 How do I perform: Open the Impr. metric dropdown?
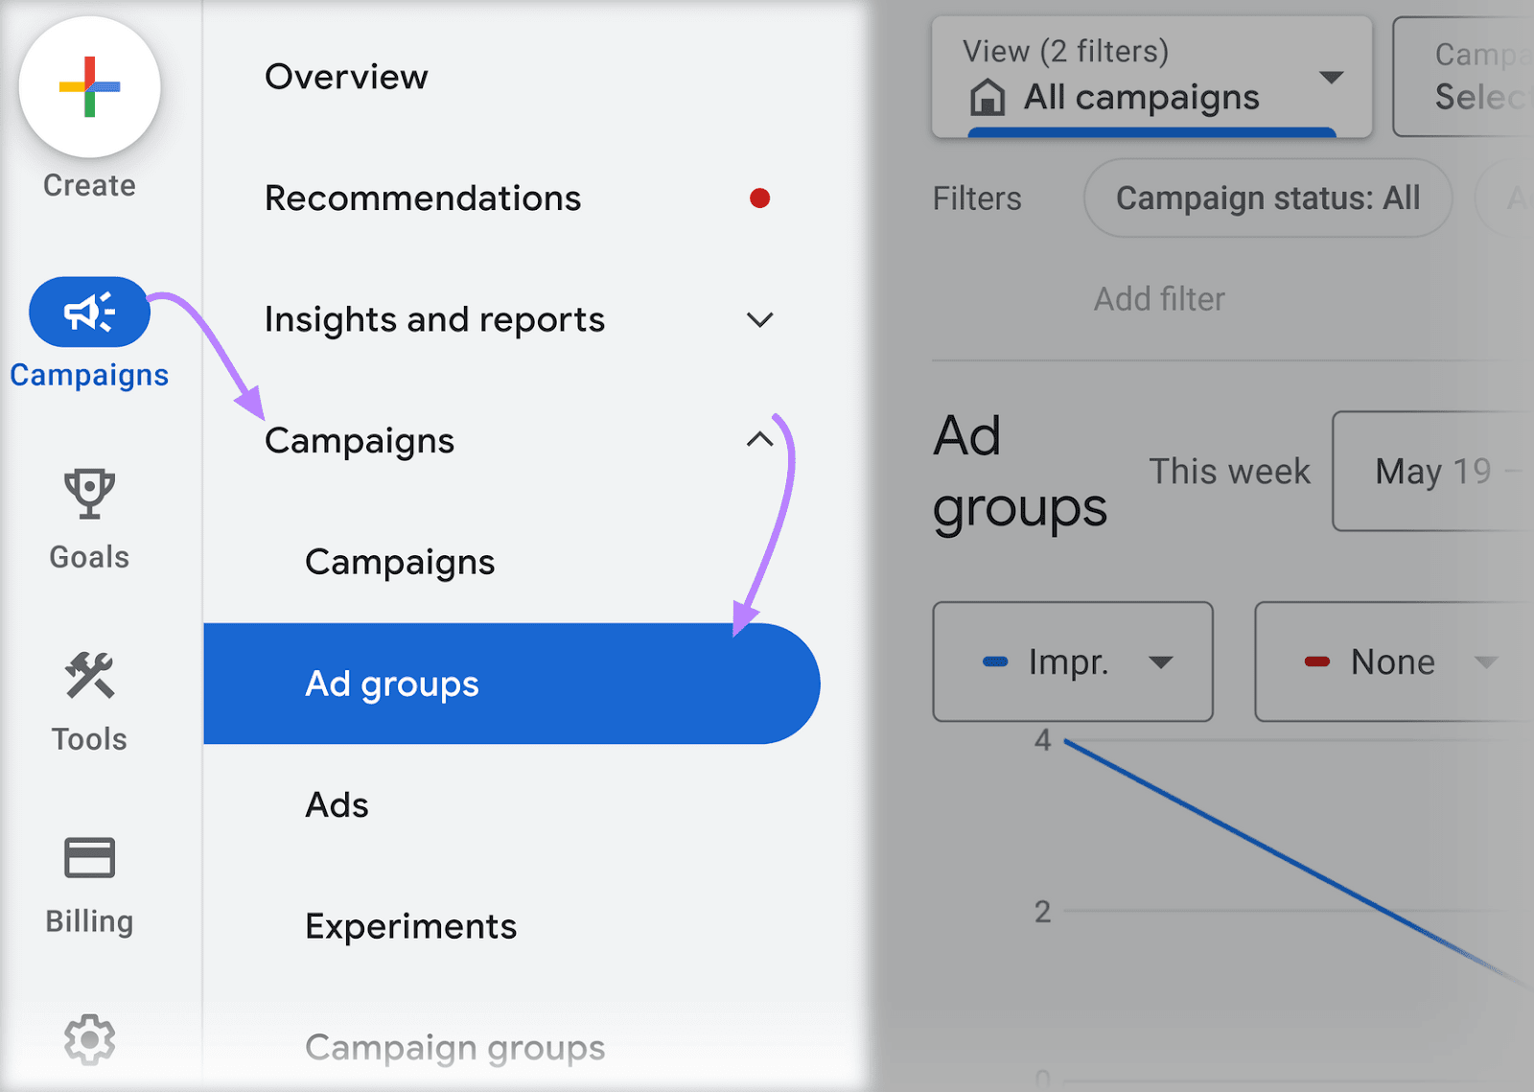tap(1163, 662)
